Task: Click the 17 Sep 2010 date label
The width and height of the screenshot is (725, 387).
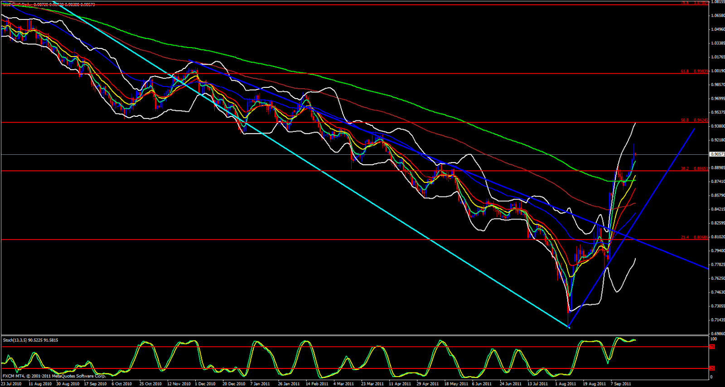Action: tap(96, 384)
